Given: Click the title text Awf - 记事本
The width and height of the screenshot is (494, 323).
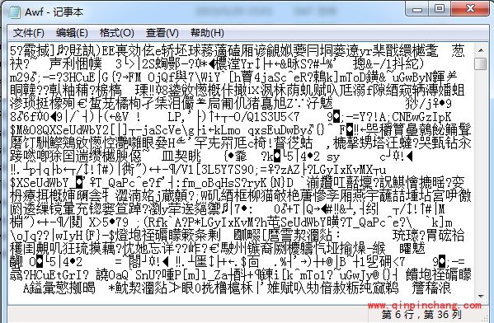Looking at the screenshot, I should (x=54, y=12).
